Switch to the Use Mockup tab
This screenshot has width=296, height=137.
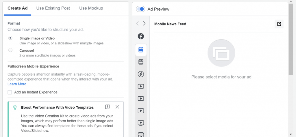(x=91, y=8)
